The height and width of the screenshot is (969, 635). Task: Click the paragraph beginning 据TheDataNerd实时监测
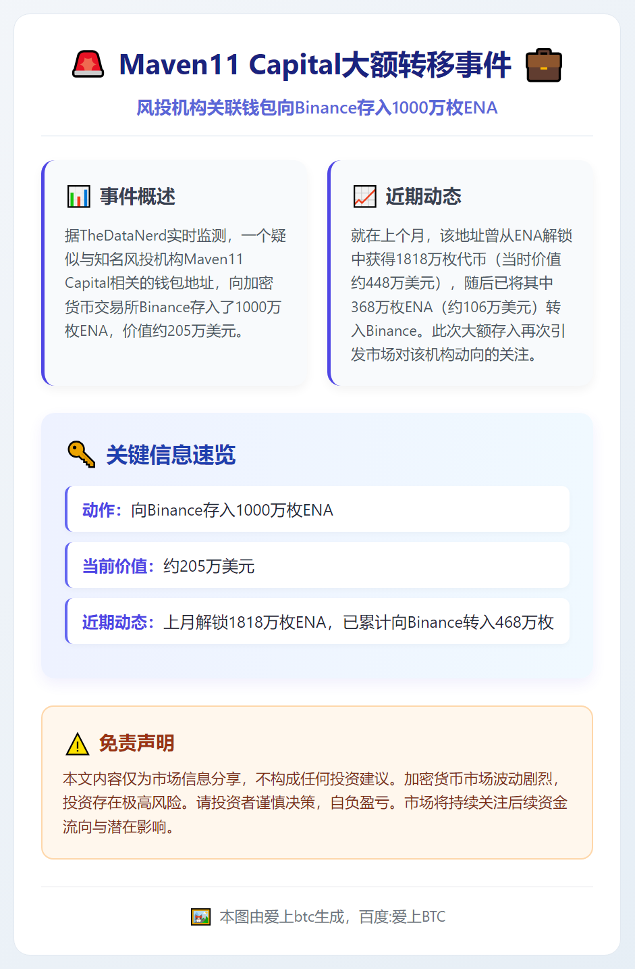pyautogui.click(x=175, y=283)
